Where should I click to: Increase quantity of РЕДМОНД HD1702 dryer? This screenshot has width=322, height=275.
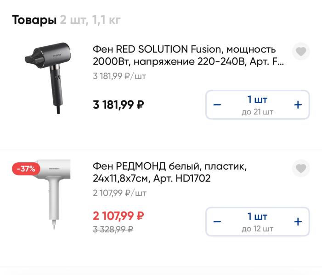[298, 222]
